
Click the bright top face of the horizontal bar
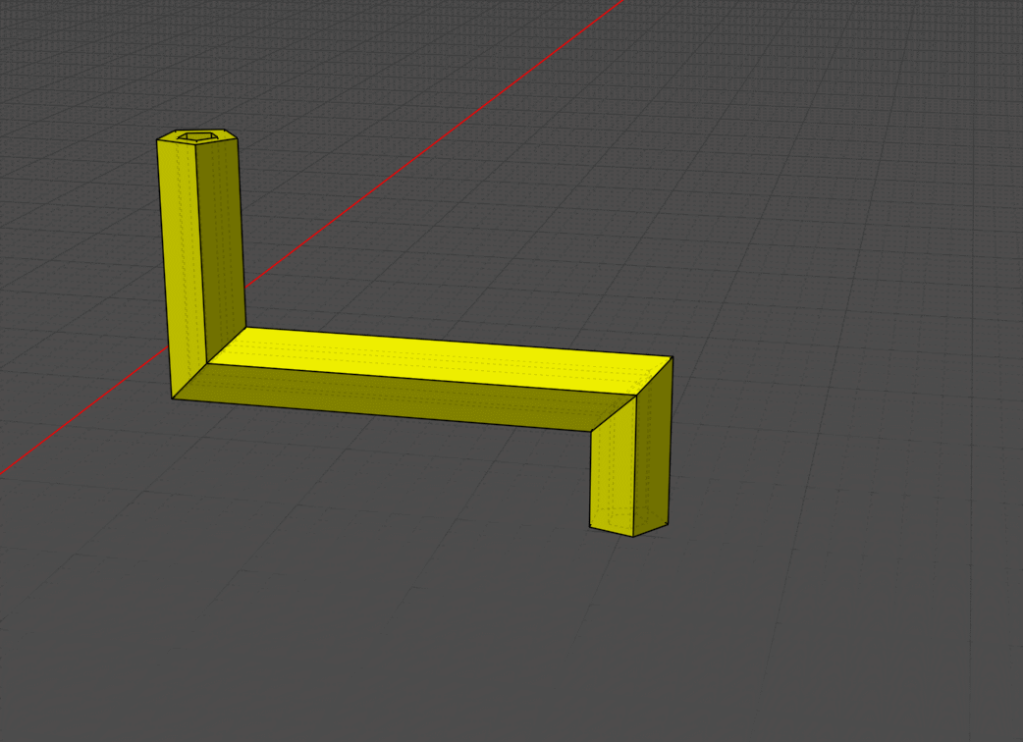[x=441, y=360]
